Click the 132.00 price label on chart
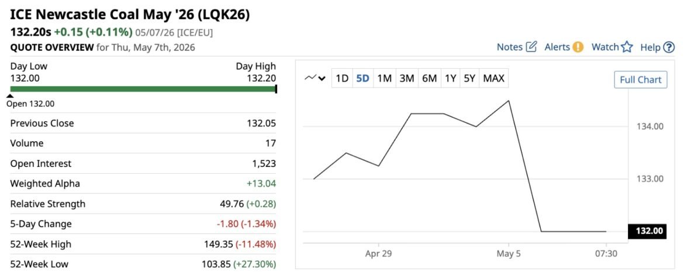 coord(647,231)
